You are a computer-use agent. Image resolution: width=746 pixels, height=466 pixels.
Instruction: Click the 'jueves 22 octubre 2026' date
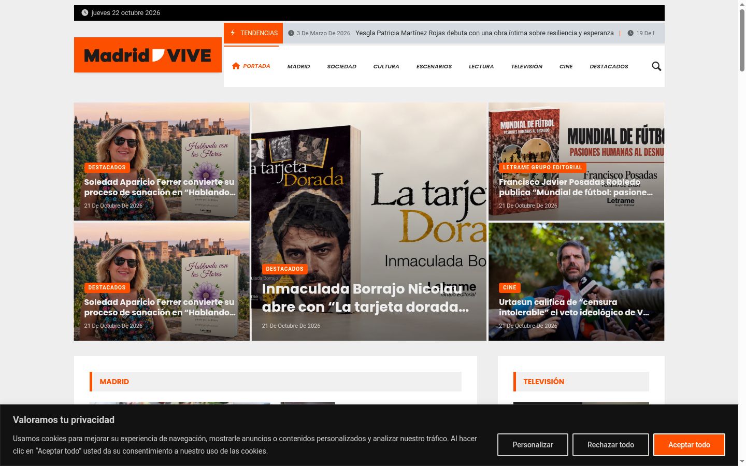[x=125, y=12]
